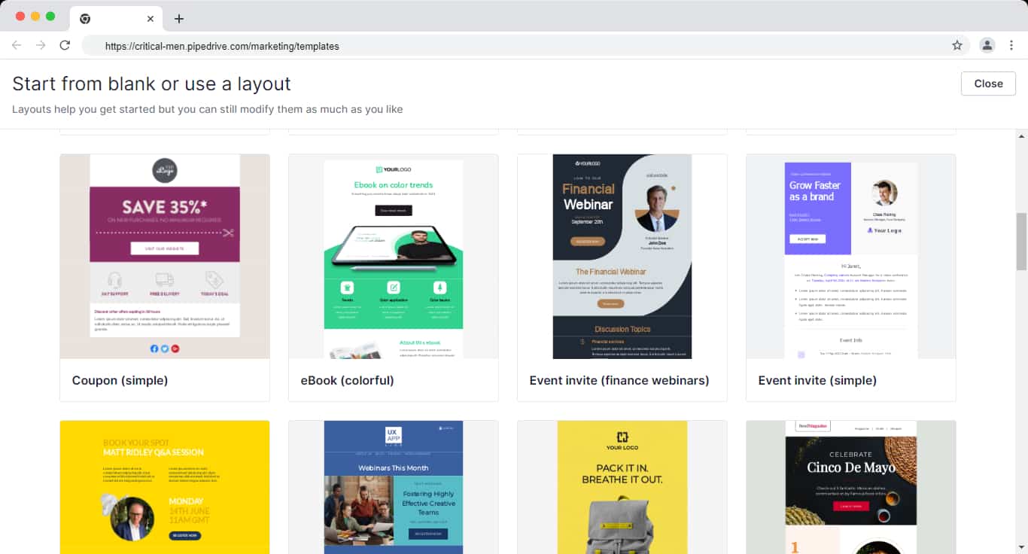This screenshot has height=554, width=1028.
Task: Select the eBook (colorful) template thumbnail
Action: [x=394, y=257]
